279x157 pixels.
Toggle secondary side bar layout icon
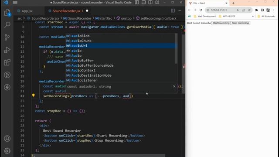[x=150, y=2]
